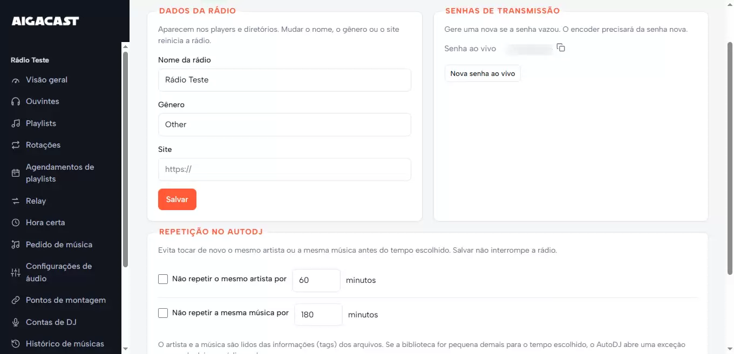The width and height of the screenshot is (734, 354).
Task: Click the Ouvintes headphones icon
Action: click(x=16, y=101)
